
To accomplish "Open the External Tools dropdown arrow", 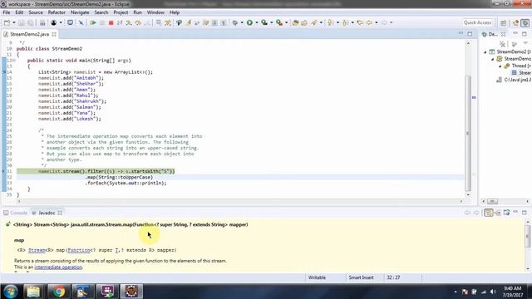I will 286,22.
